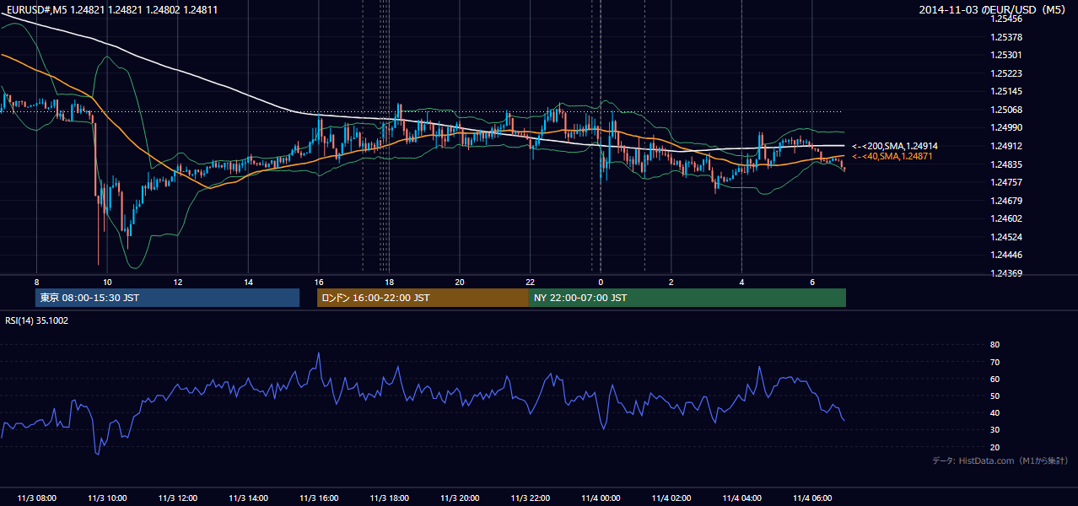Click the 11/3 16:00 time label
This screenshot has width=1078, height=506.
click(319, 498)
